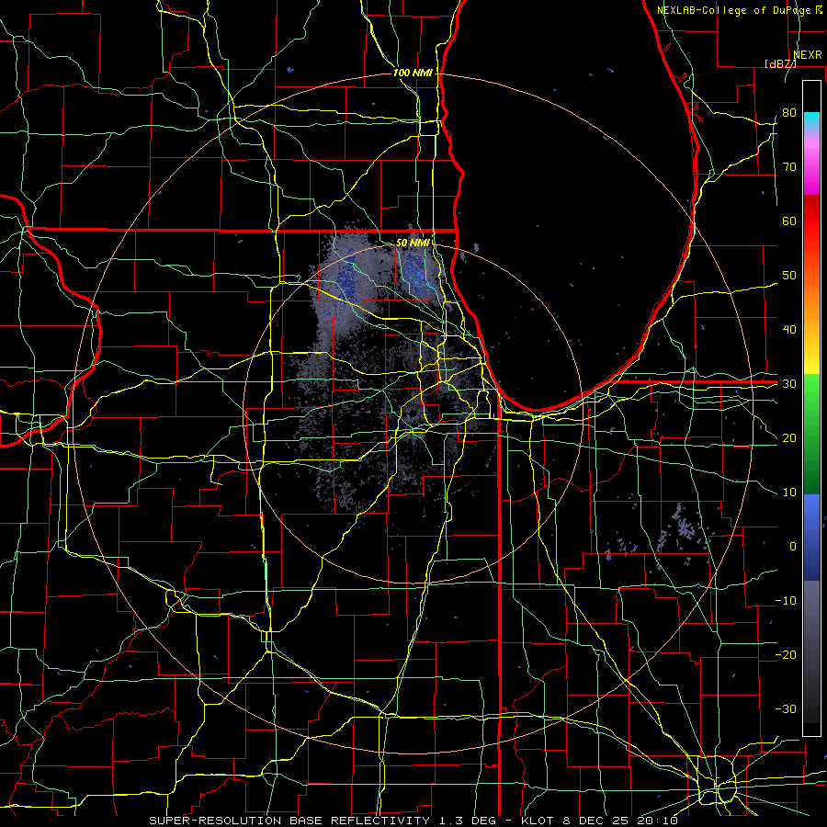
Task: Click the 0 value on the dBZ scale
Action: coord(793,547)
